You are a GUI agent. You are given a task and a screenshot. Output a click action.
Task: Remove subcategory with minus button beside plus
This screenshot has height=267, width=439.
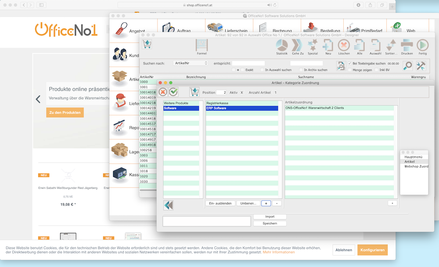point(277,203)
